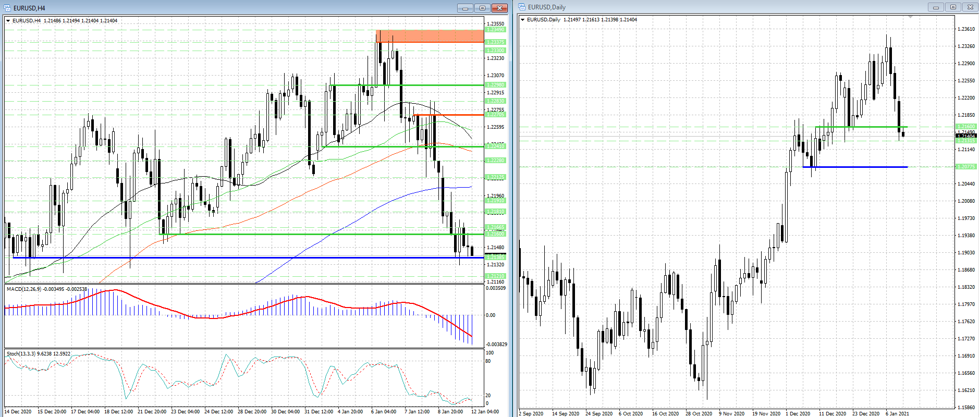Viewport: 979px width, 417px height.
Task: Select the blue support line on H4 chart
Action: click(x=248, y=257)
